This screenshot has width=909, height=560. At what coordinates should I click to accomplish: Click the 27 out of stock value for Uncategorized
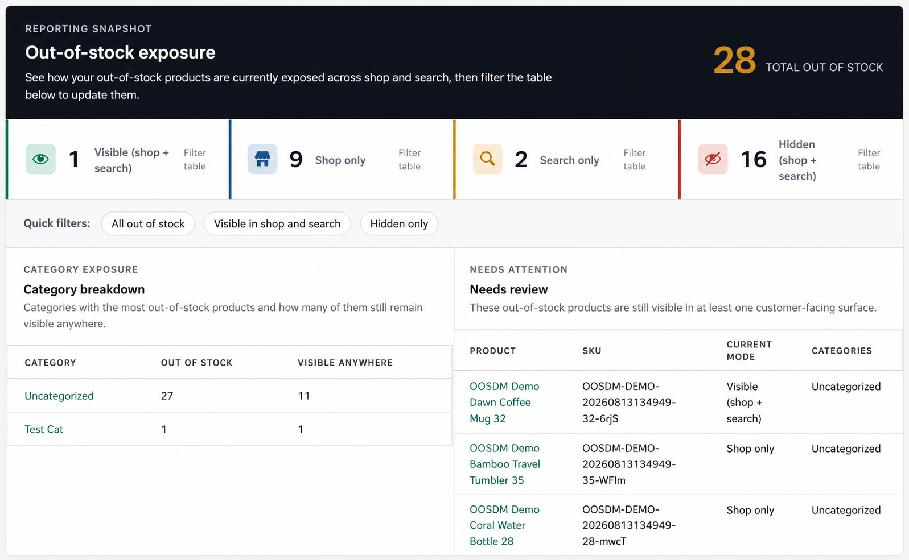coord(167,396)
